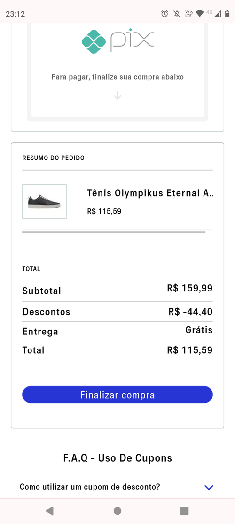The width and height of the screenshot is (235, 524).
Task: Tap the Android back navigation button
Action: [50, 510]
